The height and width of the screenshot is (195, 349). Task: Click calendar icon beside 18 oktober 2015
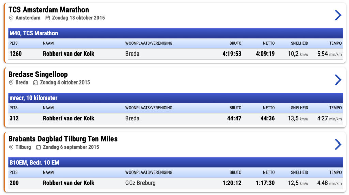[48, 18]
